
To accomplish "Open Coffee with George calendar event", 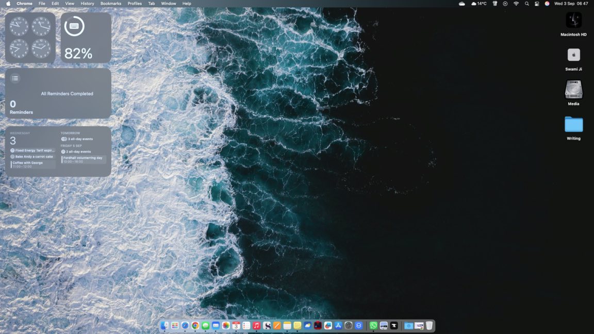I will 32,164.
